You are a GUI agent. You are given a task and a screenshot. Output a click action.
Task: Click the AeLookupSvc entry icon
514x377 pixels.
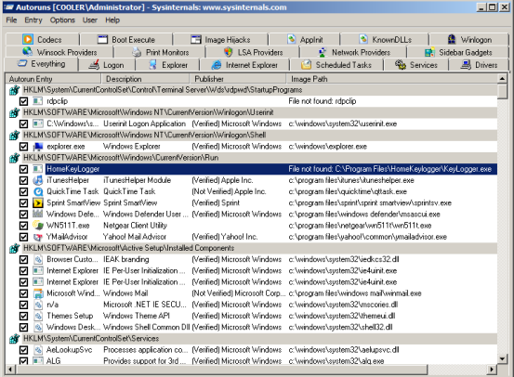click(x=38, y=350)
